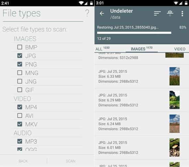Check the AVI video type box
Screen dimensions: 189x167
[x=20, y=116]
